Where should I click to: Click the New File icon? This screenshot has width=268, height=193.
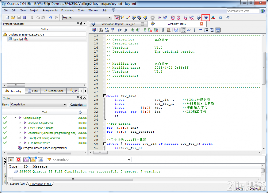click(7, 17)
